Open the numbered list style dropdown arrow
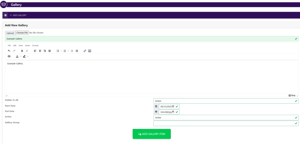 point(68,51)
